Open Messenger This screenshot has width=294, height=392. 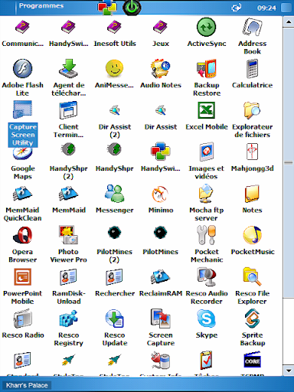[x=114, y=194]
